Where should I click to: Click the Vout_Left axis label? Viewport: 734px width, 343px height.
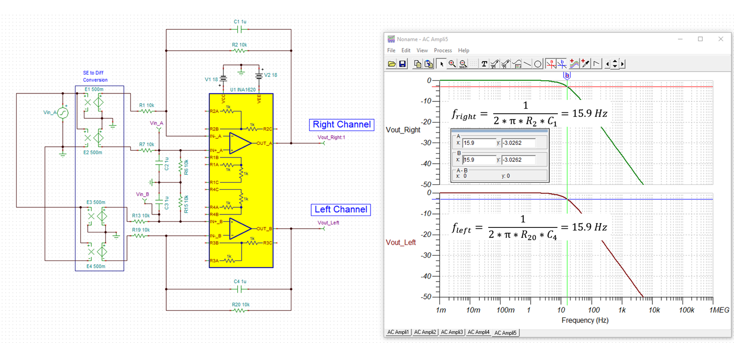click(401, 242)
